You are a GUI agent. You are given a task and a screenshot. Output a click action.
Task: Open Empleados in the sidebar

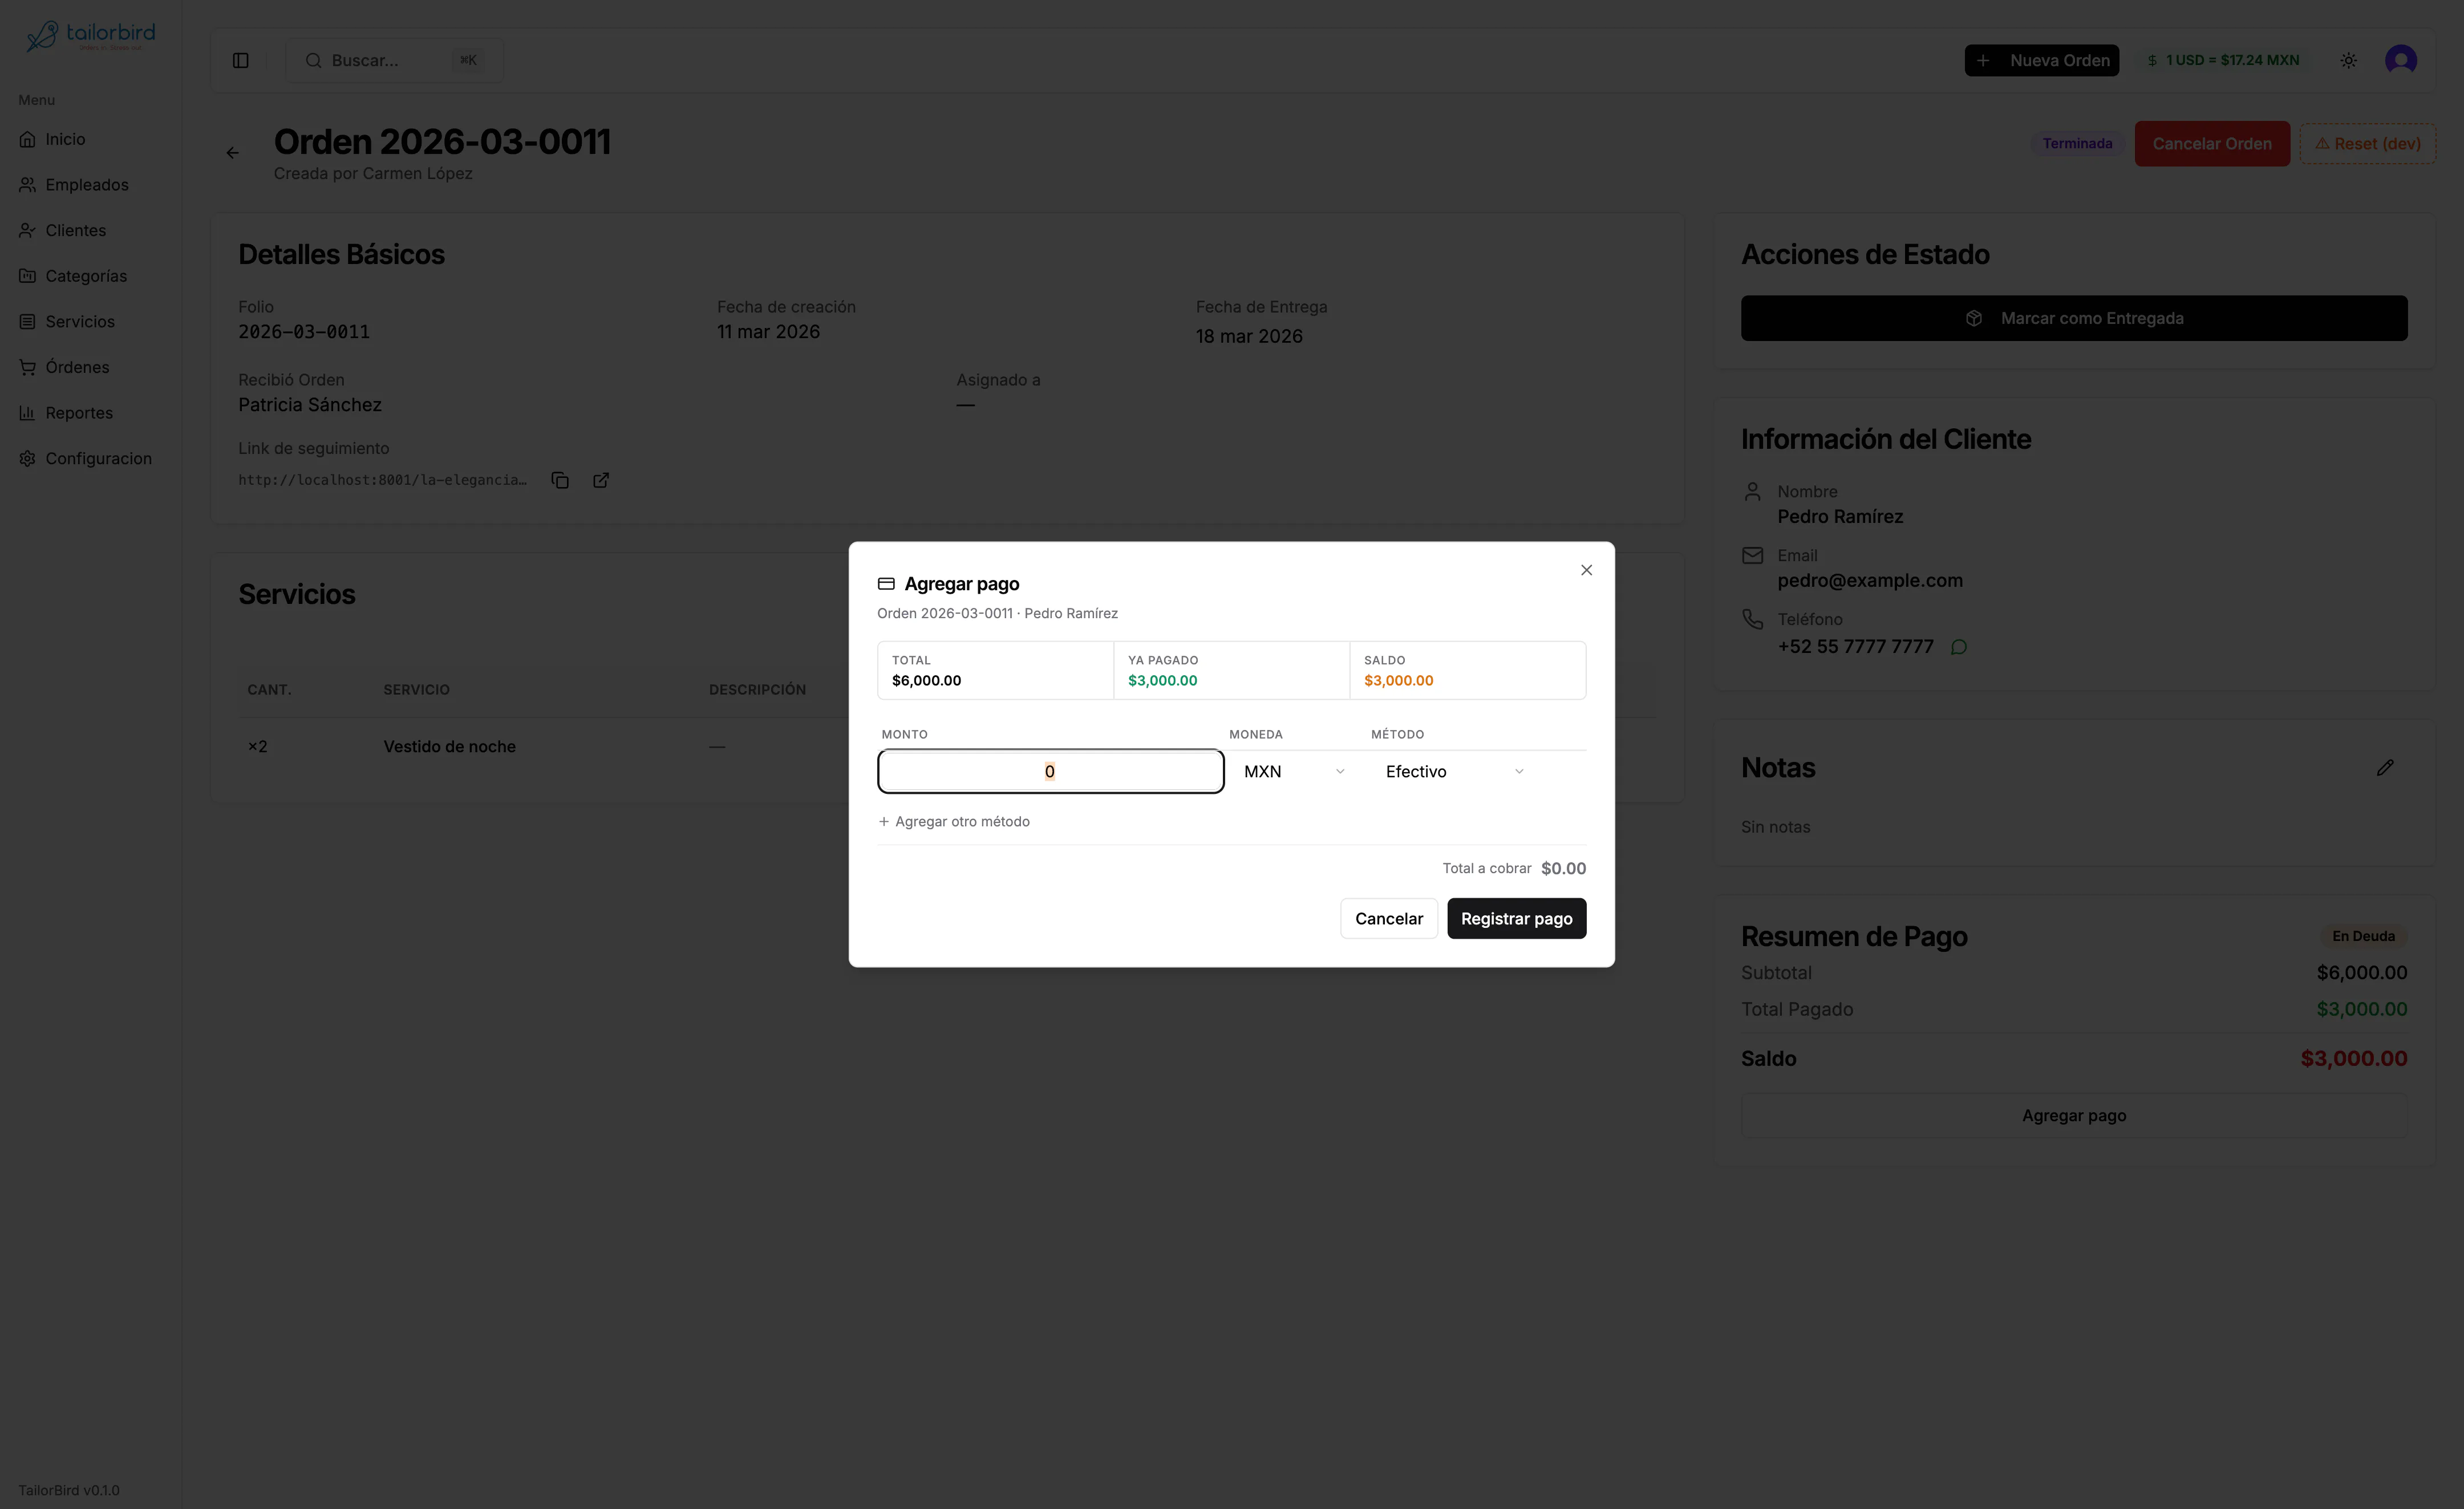(x=90, y=185)
